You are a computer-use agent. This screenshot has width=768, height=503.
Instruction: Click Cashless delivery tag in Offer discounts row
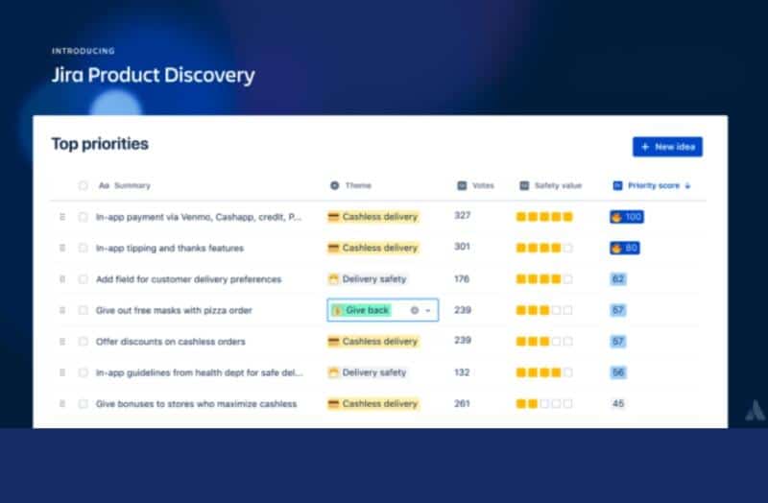[373, 342]
